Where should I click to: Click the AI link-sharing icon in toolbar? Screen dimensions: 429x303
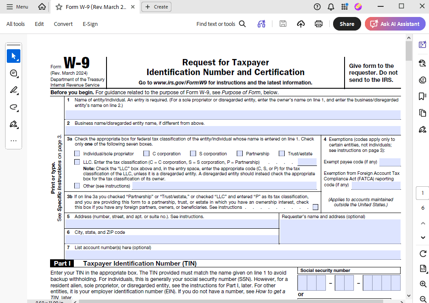tap(261, 24)
